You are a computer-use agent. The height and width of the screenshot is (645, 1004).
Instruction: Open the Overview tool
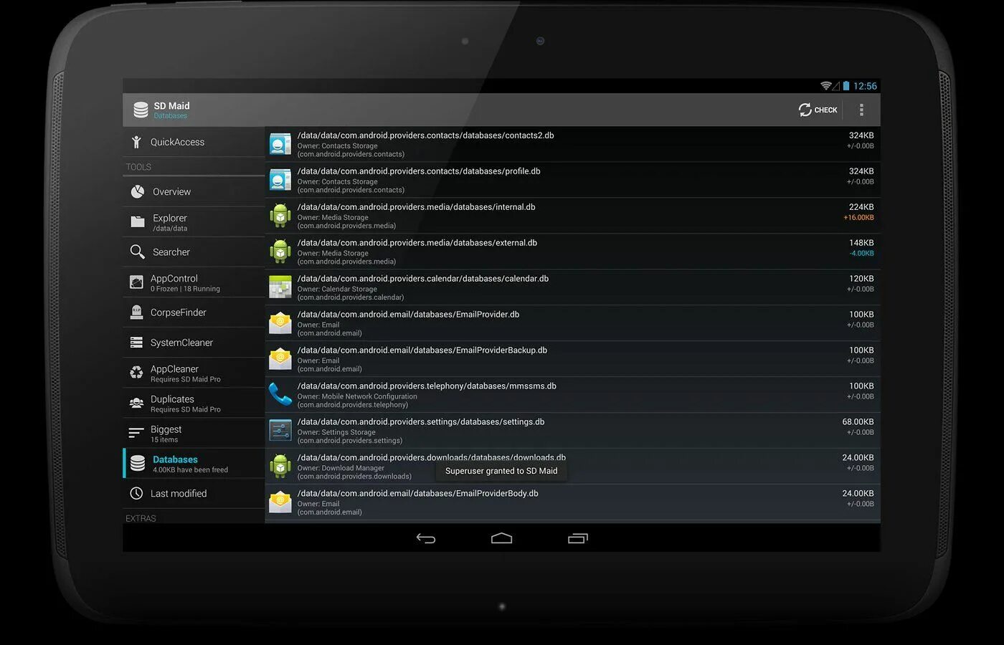tap(194, 191)
